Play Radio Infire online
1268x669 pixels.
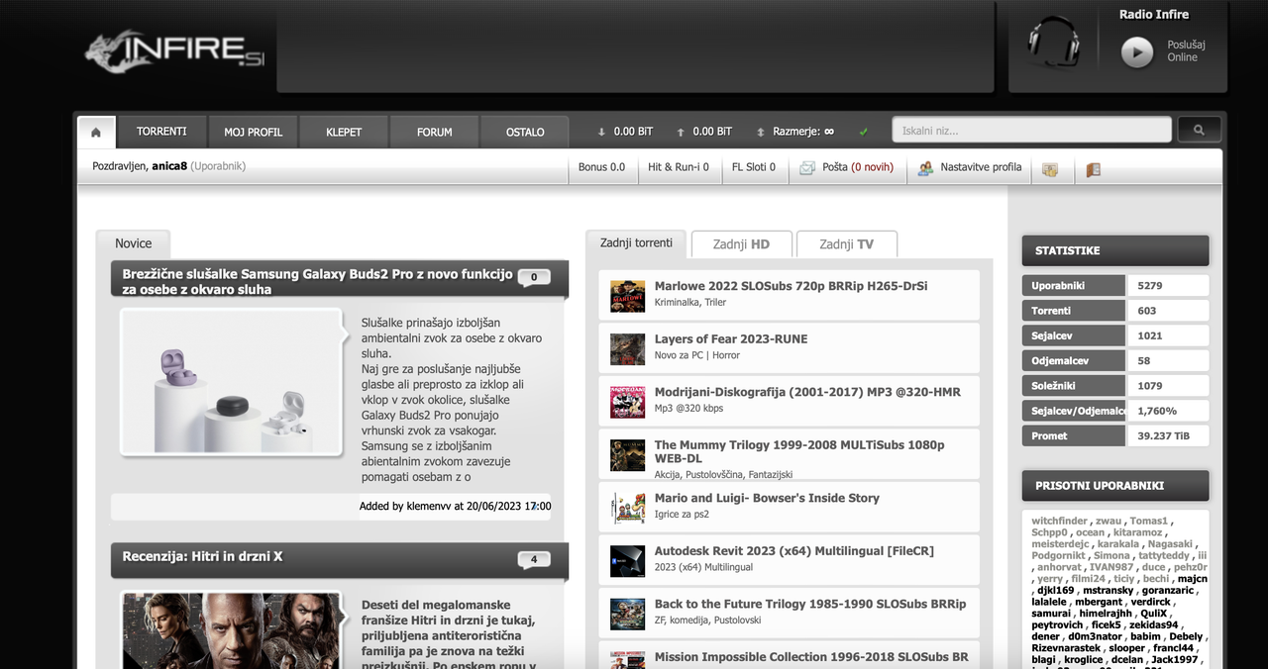coord(1136,51)
